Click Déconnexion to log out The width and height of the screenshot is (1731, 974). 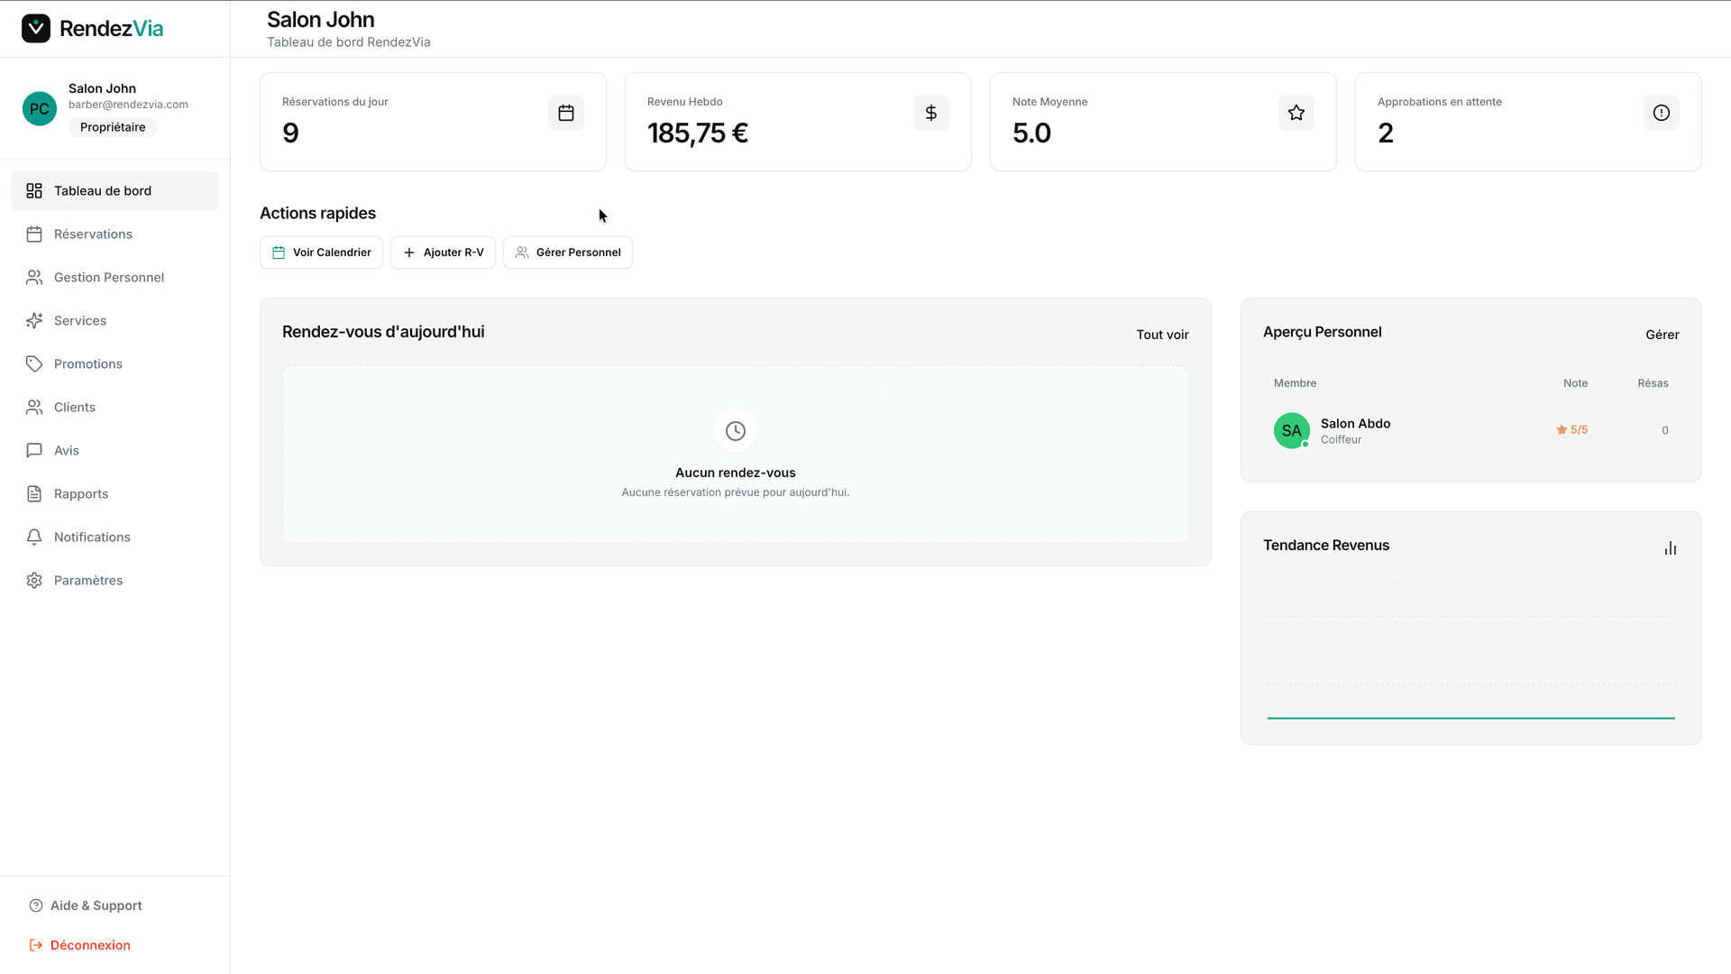click(x=80, y=945)
